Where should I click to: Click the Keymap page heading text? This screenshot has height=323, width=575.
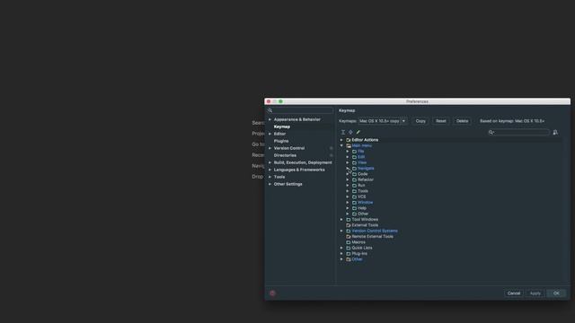pyautogui.click(x=347, y=110)
